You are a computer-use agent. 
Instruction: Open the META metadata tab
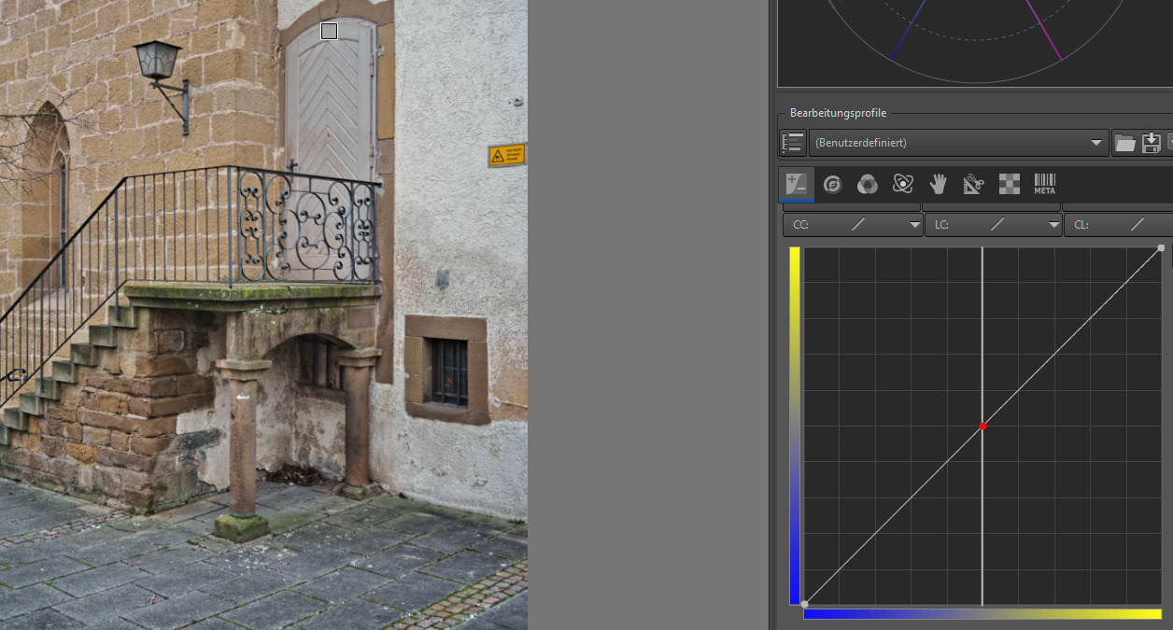pos(1044,185)
